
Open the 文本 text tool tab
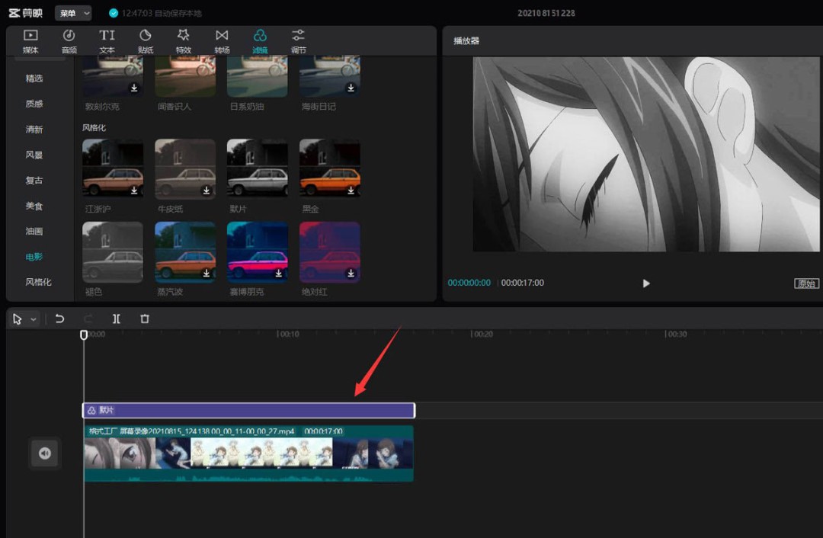coord(107,40)
